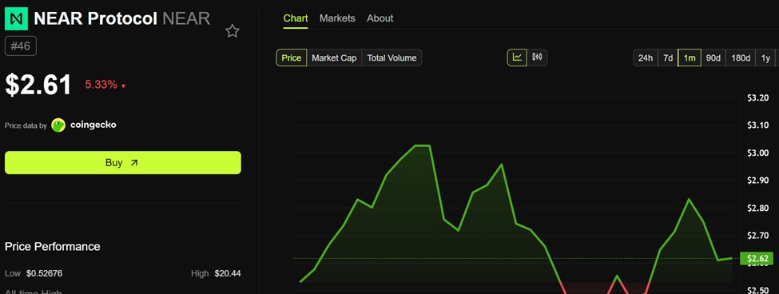Click the green Buy button
This screenshot has height=294, width=779.
coord(123,163)
